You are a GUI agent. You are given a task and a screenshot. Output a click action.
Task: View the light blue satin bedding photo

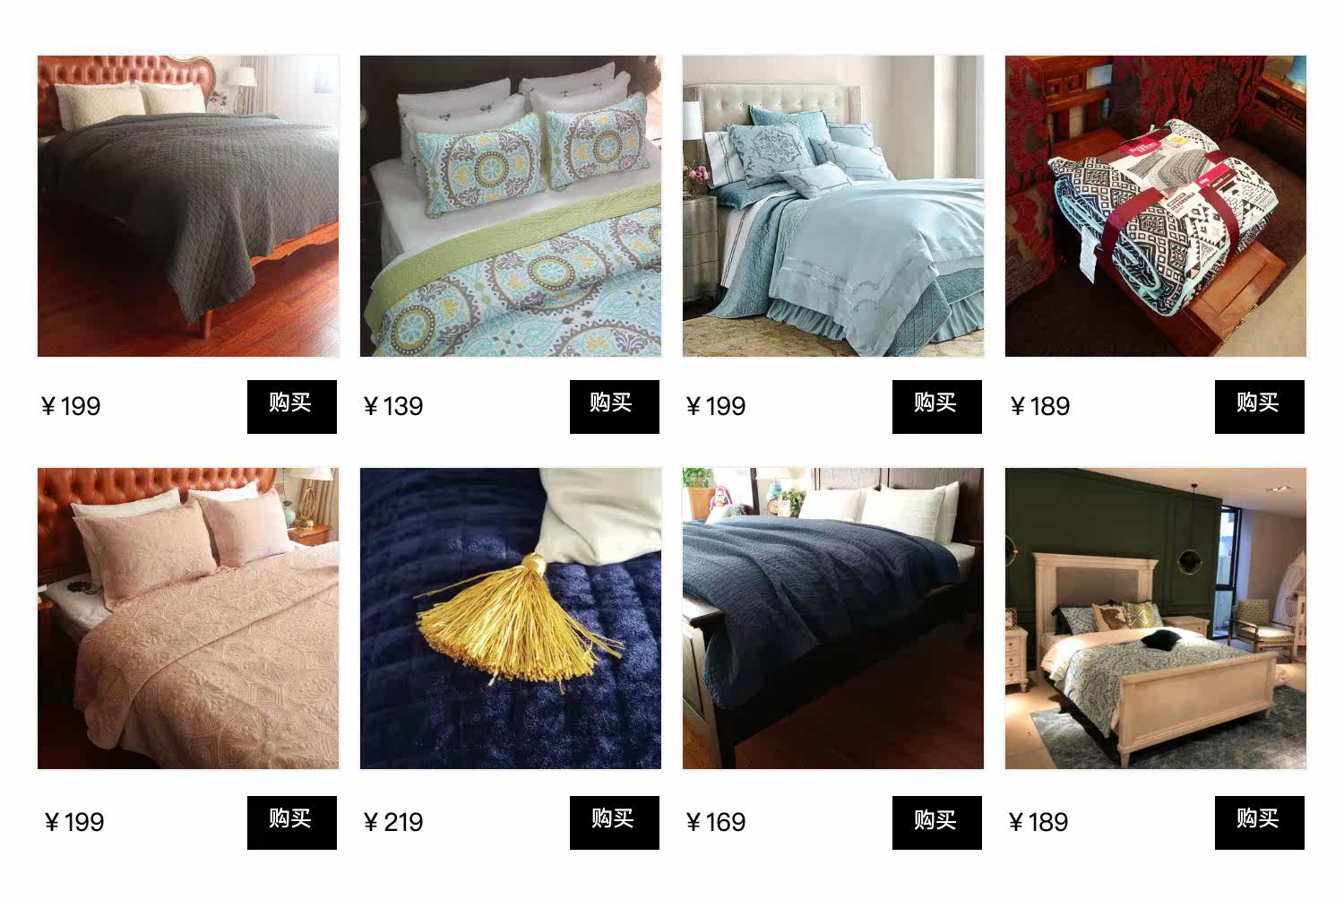click(x=833, y=206)
